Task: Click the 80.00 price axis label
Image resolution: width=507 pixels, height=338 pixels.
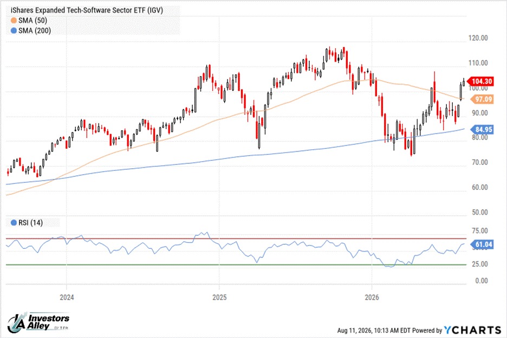Action: pyautogui.click(x=480, y=137)
